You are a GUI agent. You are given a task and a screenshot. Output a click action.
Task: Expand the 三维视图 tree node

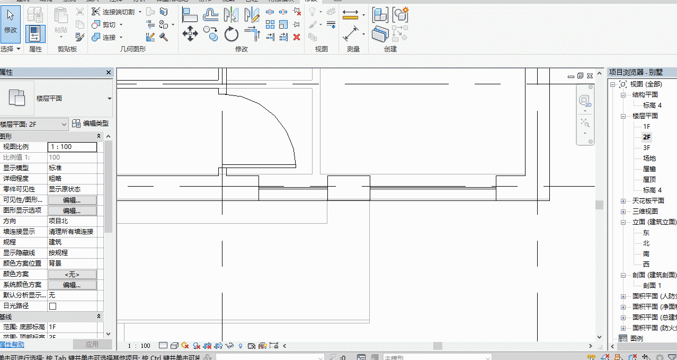coord(623,212)
